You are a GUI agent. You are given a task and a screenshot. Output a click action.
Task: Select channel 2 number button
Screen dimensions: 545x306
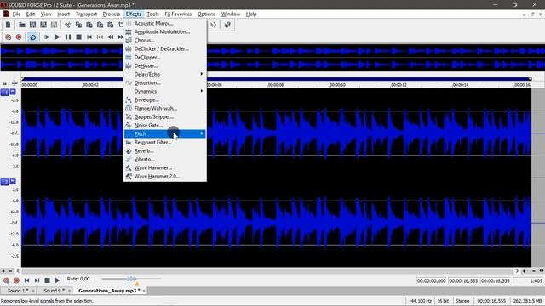click(x=5, y=182)
